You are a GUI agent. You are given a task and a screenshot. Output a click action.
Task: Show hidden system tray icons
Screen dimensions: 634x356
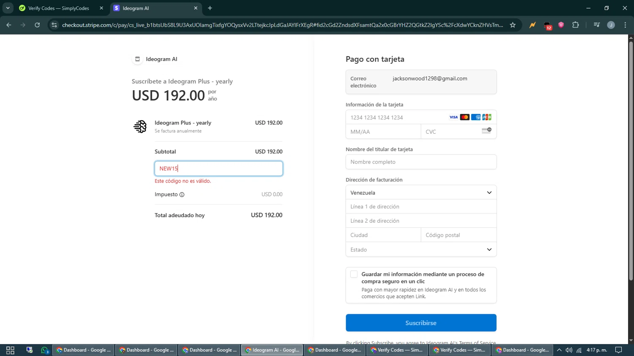559,350
